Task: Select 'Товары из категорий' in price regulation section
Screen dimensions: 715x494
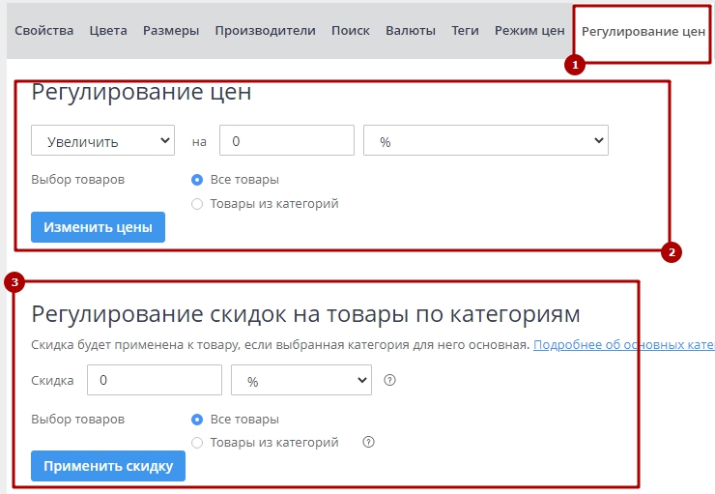Action: [x=198, y=204]
